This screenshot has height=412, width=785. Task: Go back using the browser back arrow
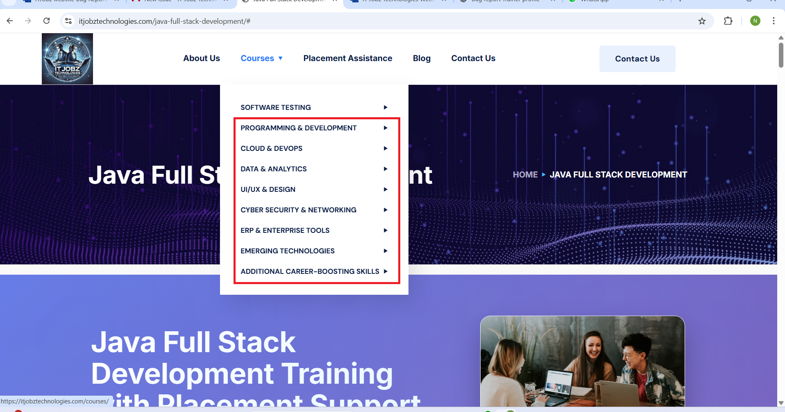pyautogui.click(x=10, y=21)
